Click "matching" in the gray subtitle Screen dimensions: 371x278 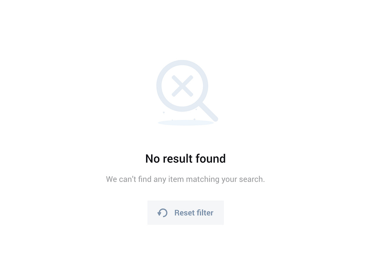[203, 179]
